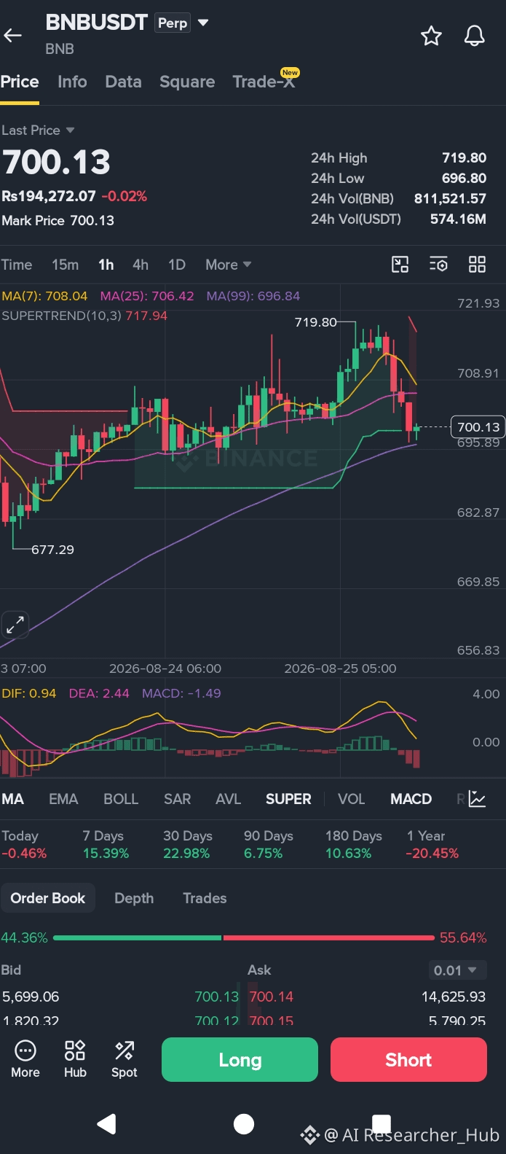Tap the Short button
The width and height of the screenshot is (506, 1154).
pyautogui.click(x=408, y=1060)
